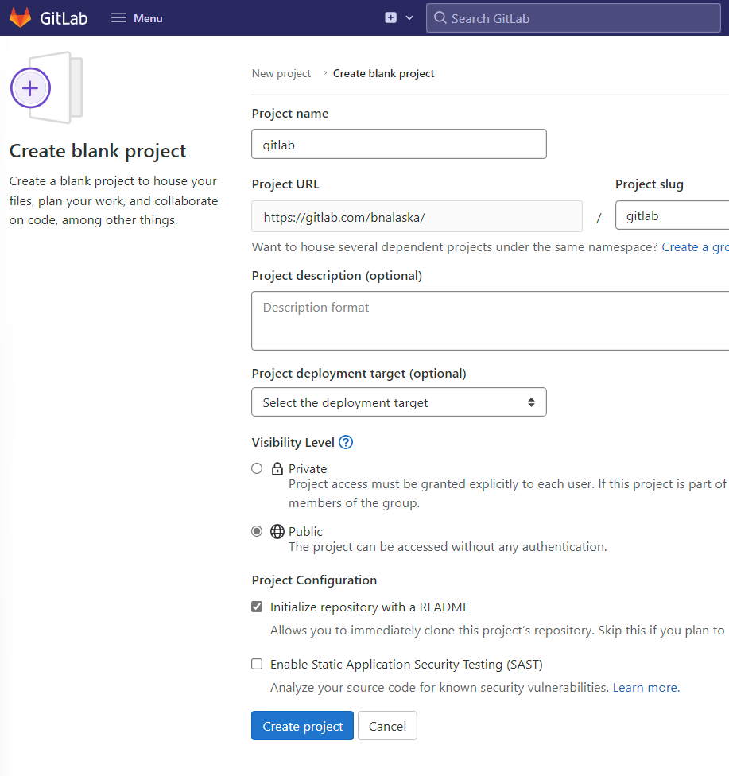The image size is (729, 776).
Task: Click the New project breadcrumb link
Action: (x=281, y=73)
